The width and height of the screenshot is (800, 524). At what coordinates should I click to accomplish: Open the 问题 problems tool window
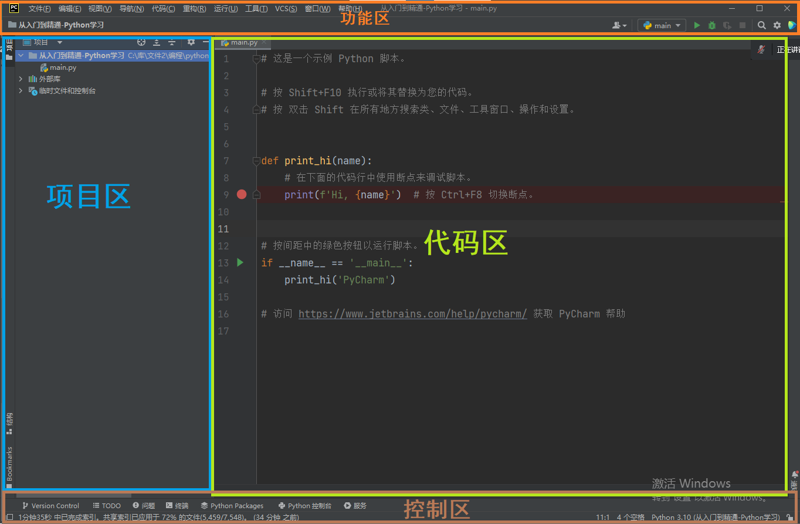[144, 505]
